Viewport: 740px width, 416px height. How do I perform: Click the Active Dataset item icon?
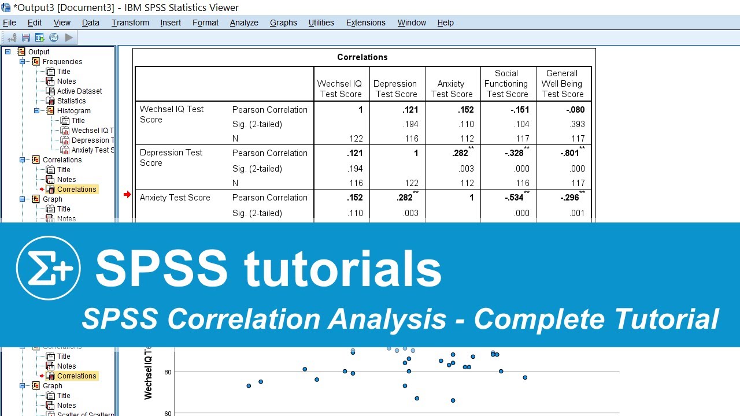[50, 91]
